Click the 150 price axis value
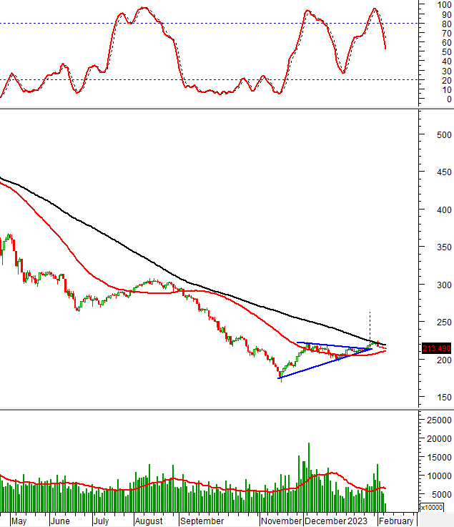 coord(444,398)
